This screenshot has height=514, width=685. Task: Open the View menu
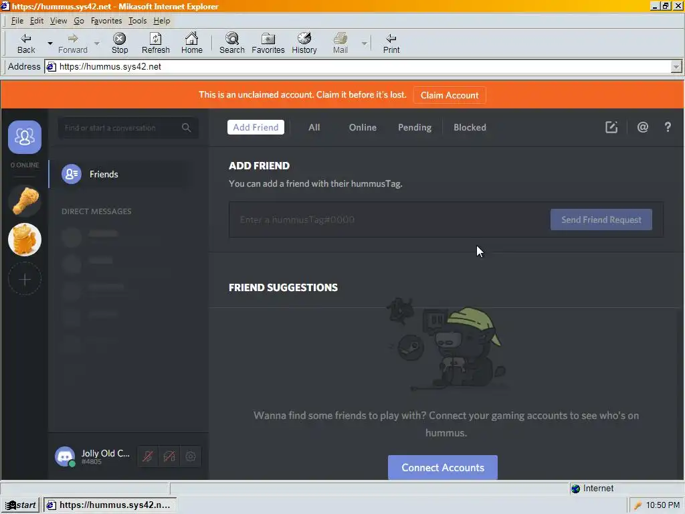tap(59, 21)
